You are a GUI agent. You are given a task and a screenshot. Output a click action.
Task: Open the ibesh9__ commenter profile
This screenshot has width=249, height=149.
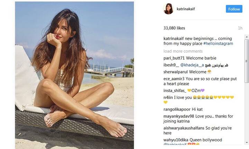171,65
